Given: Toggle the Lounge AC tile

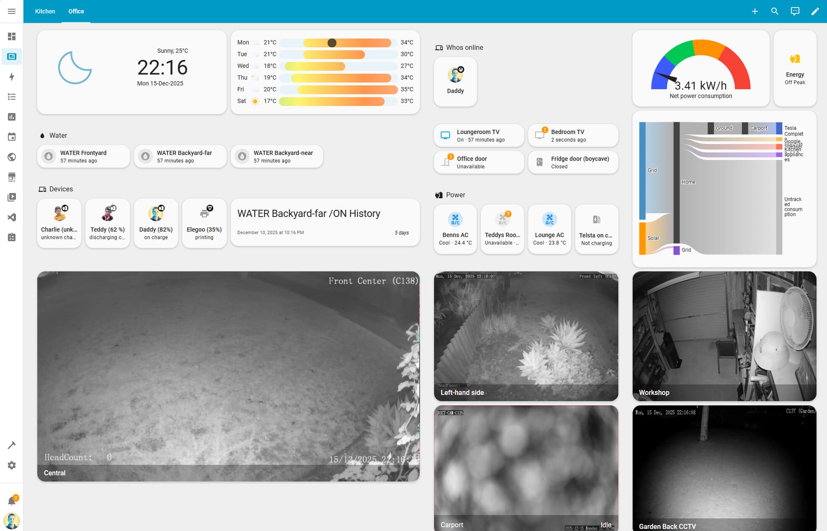Looking at the screenshot, I should click(549, 220).
